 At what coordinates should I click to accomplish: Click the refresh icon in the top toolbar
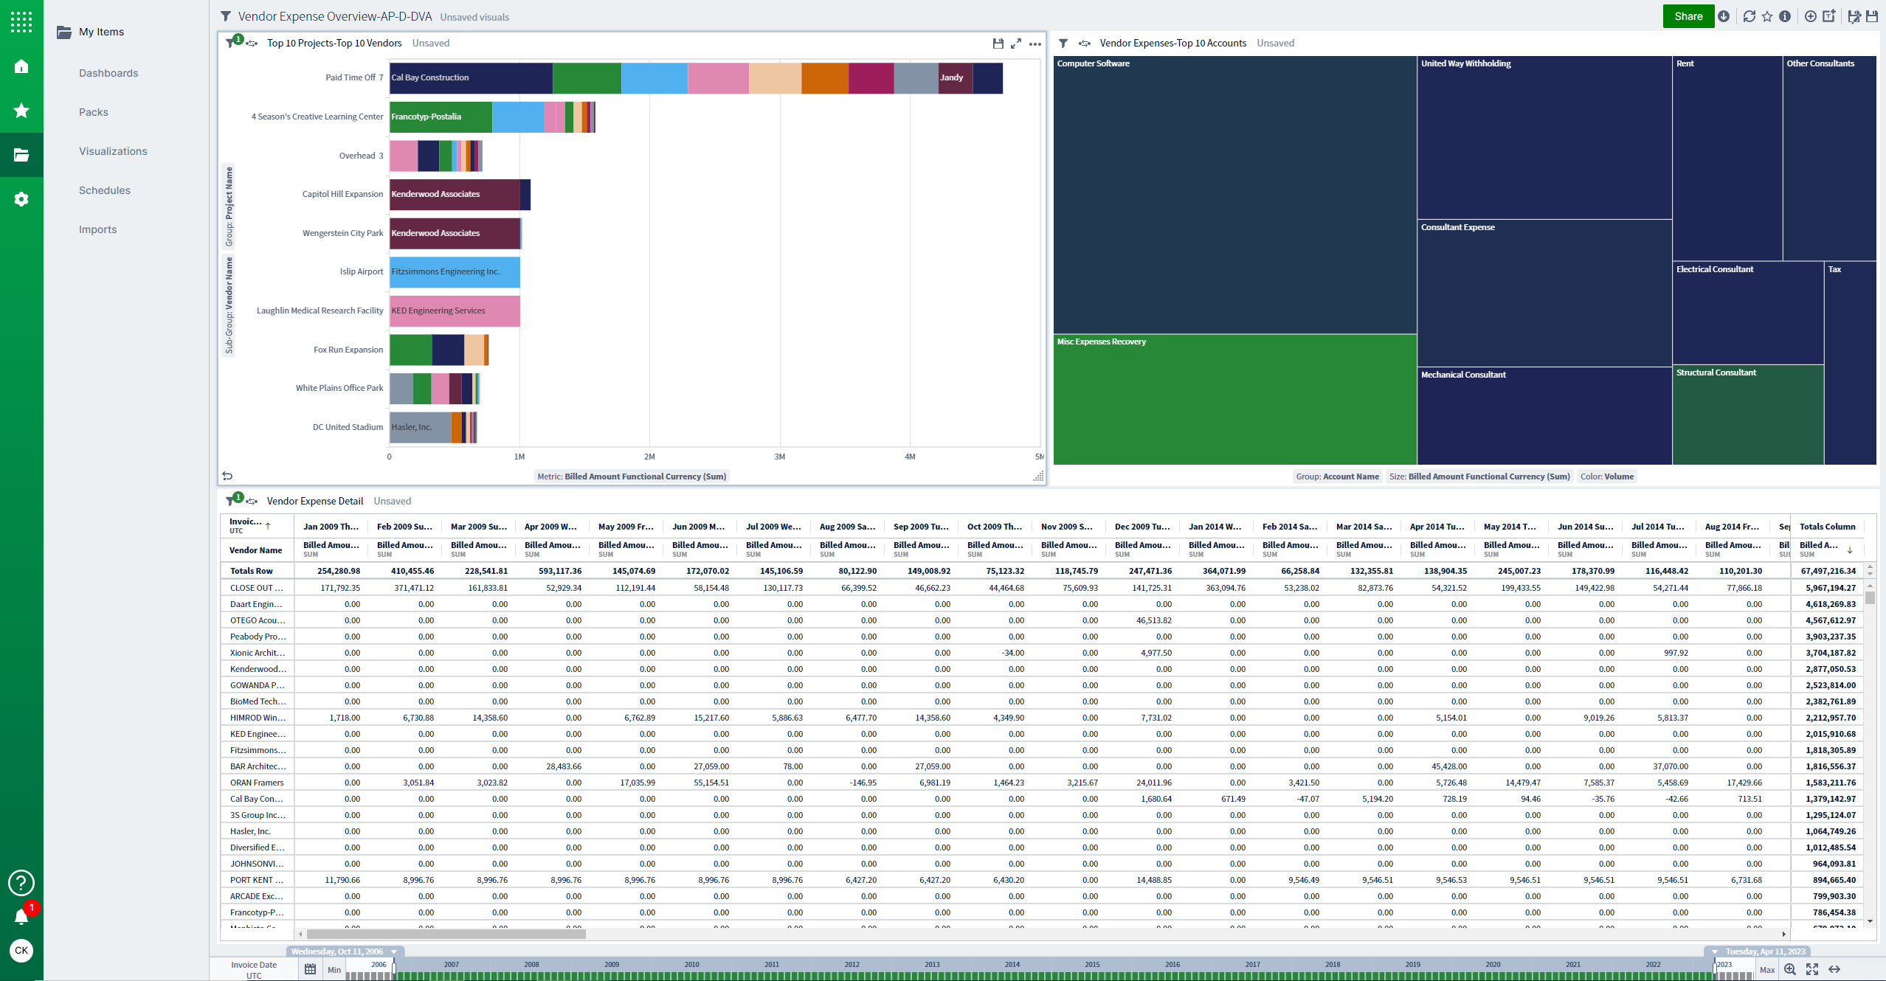1749,15
